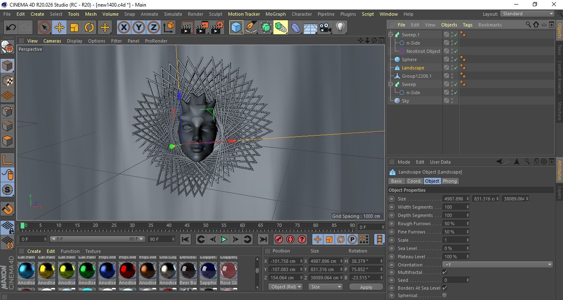Screen dimensions: 563x300
Task: Render the active view
Action: (187, 28)
